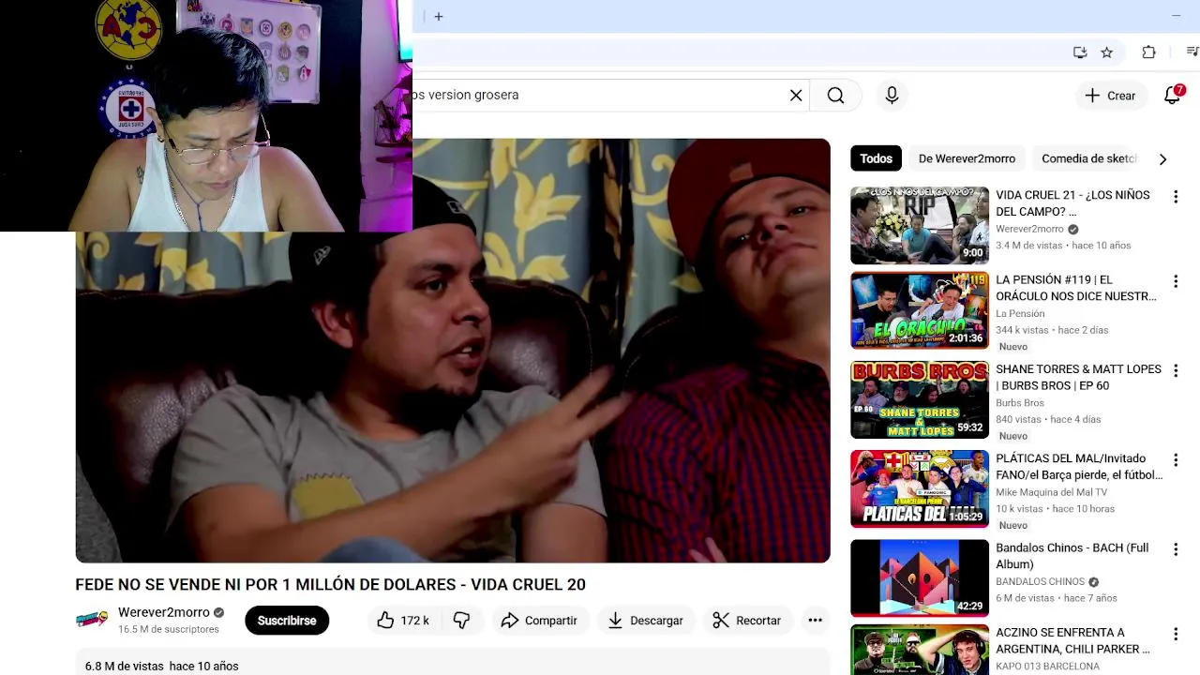The height and width of the screenshot is (675, 1200).
Task: Open options menu for LA PENSIÓN #119
Action: click(1175, 281)
